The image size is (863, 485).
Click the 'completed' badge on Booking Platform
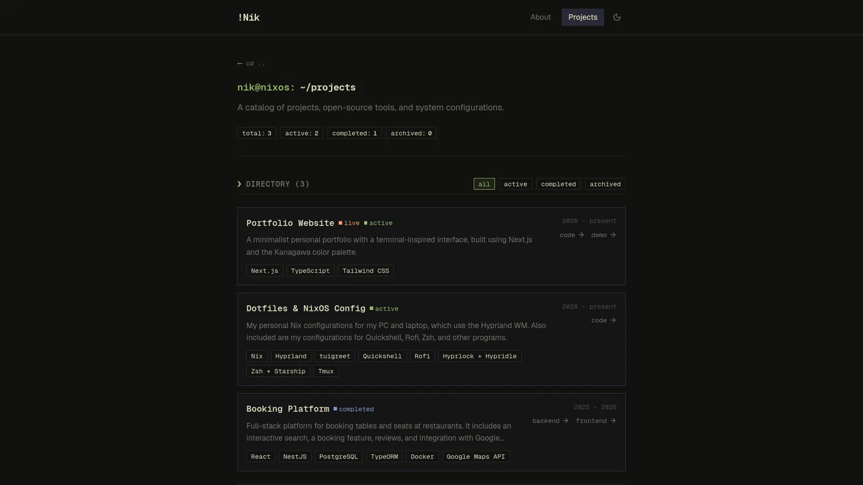pos(353,410)
